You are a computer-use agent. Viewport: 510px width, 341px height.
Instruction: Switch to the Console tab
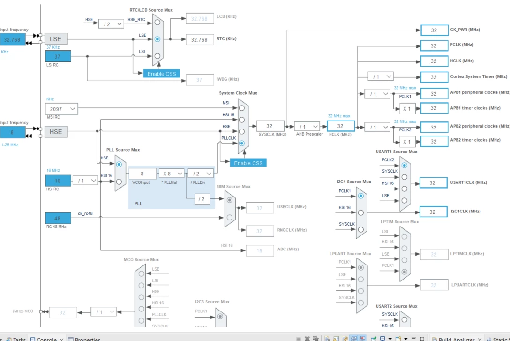46,339
